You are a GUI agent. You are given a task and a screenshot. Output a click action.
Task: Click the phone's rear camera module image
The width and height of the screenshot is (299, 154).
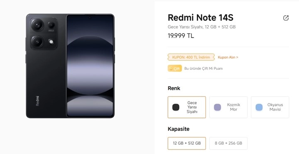[44, 33]
